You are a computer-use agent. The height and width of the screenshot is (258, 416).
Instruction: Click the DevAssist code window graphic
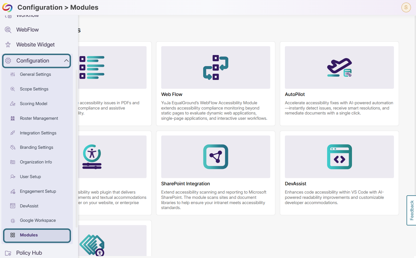coord(339,157)
